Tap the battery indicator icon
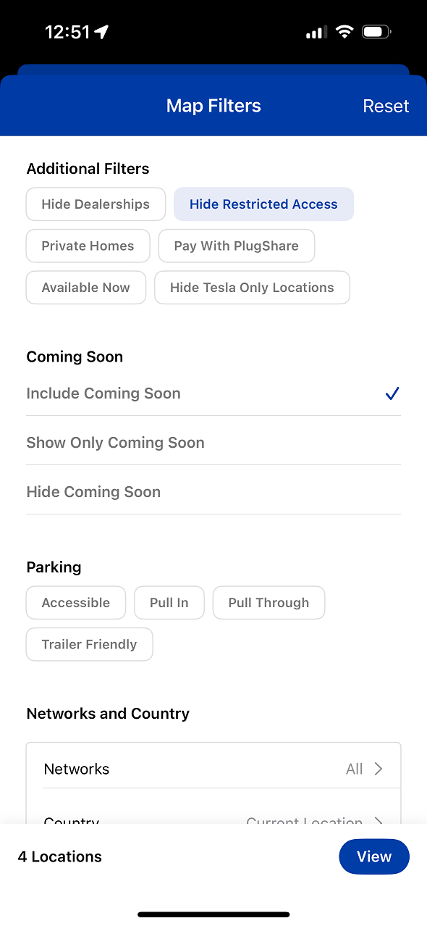427x926 pixels. click(376, 32)
